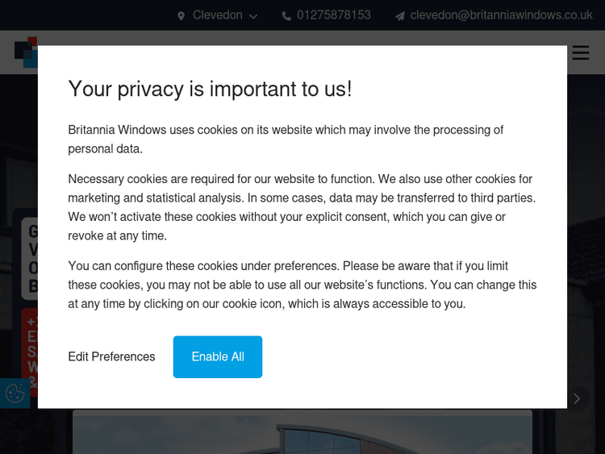Image resolution: width=605 pixels, height=454 pixels.
Task: Open the cookie settings icon
Action: [15, 394]
